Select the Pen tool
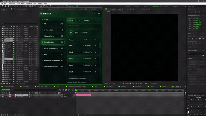 (32, 6)
